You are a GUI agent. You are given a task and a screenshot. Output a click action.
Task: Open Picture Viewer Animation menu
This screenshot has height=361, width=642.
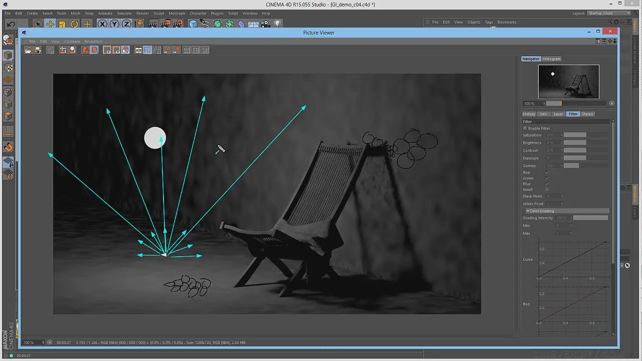pyautogui.click(x=93, y=41)
